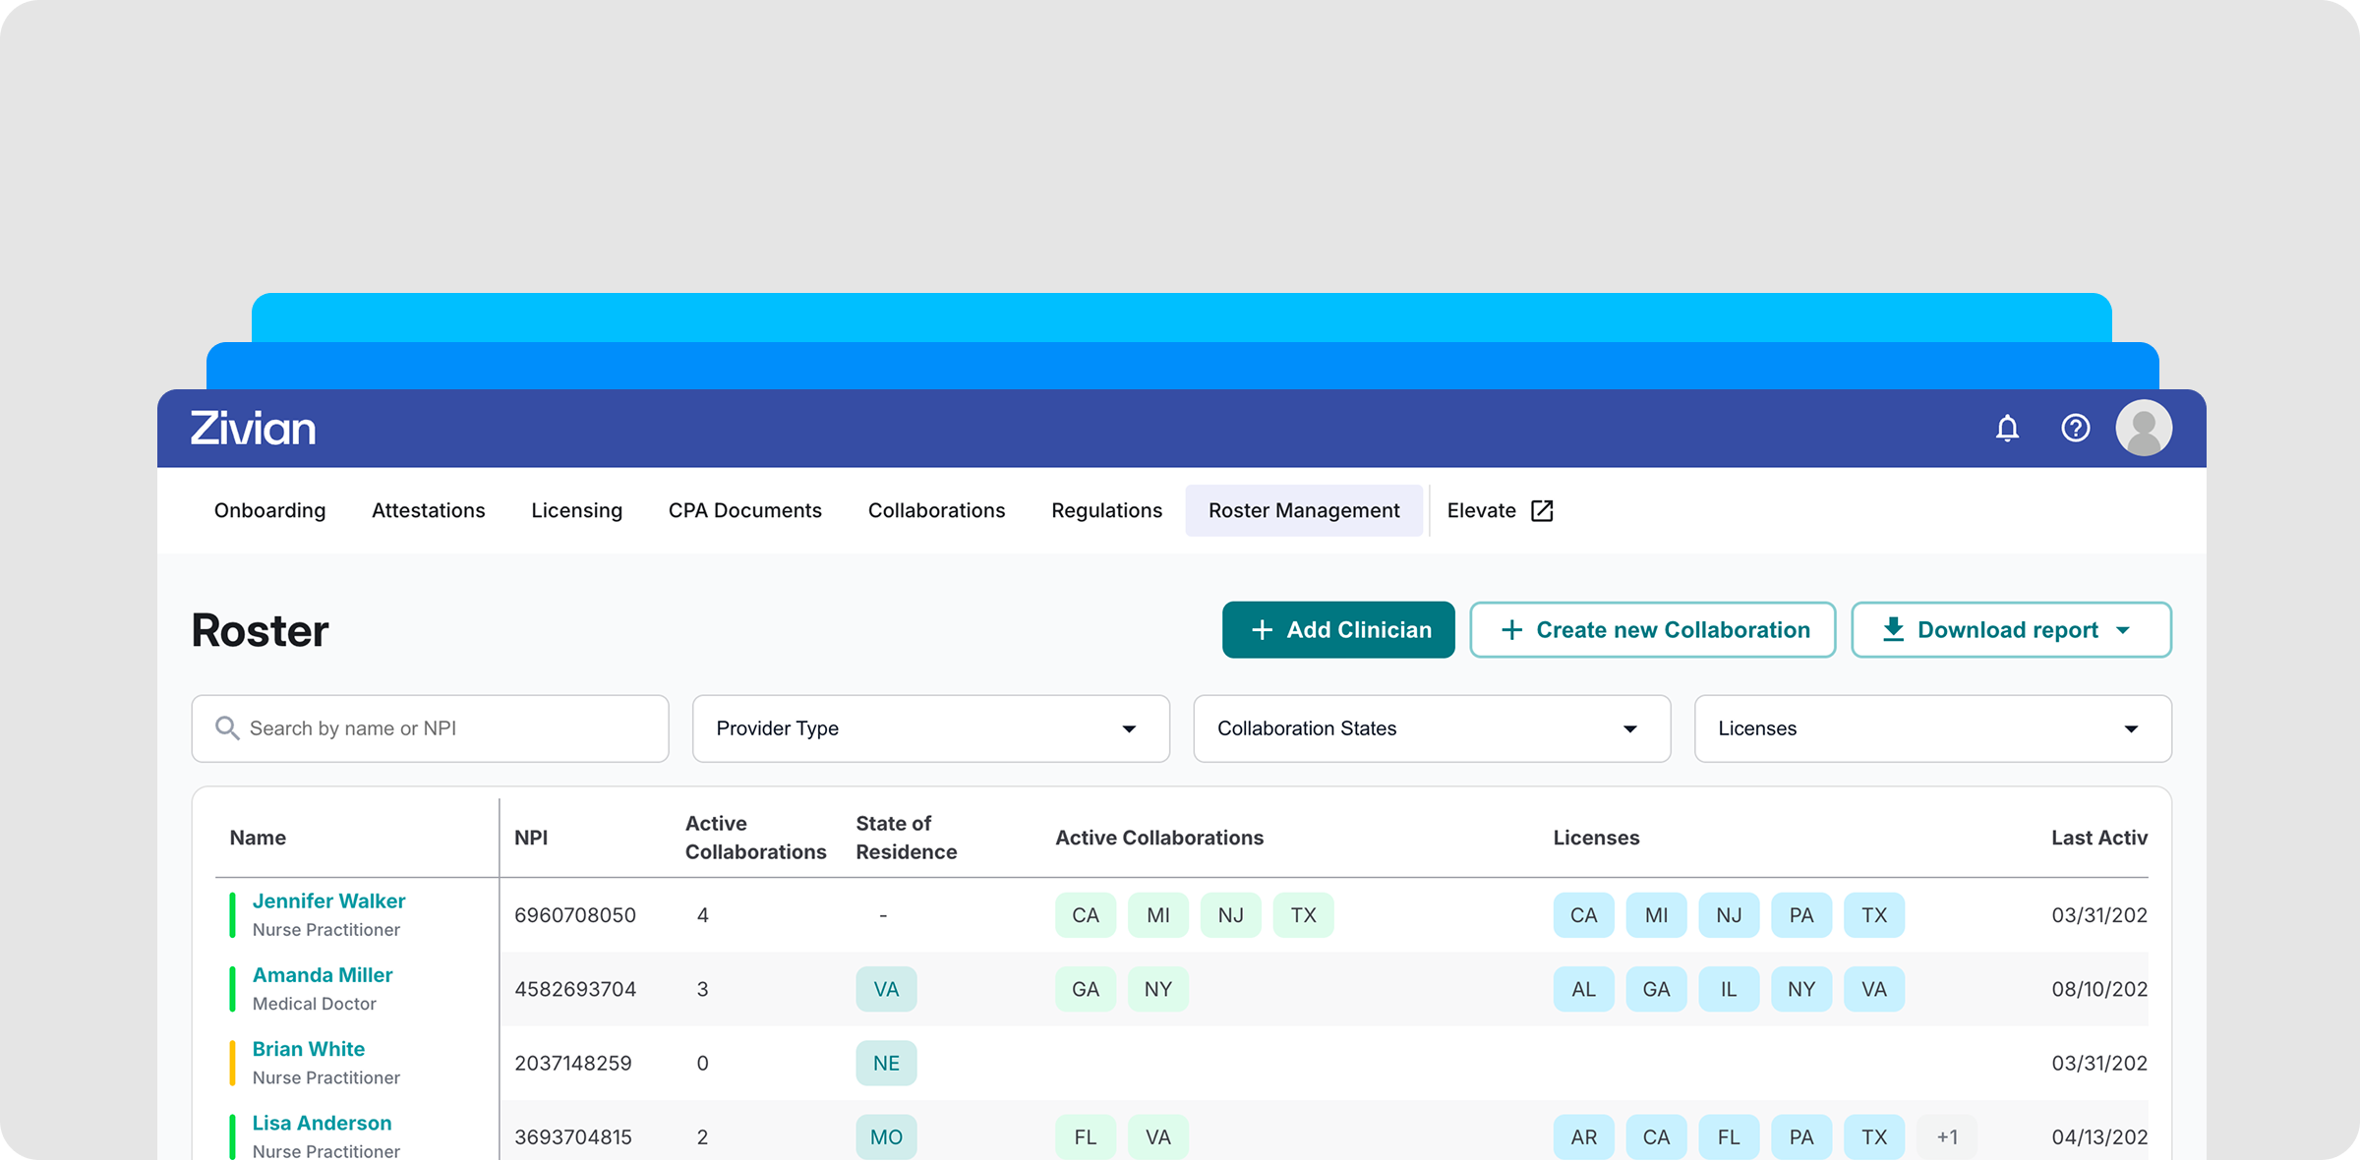Click Brian White's NE residence chip
This screenshot has height=1161, width=2360.
pyautogui.click(x=886, y=1063)
